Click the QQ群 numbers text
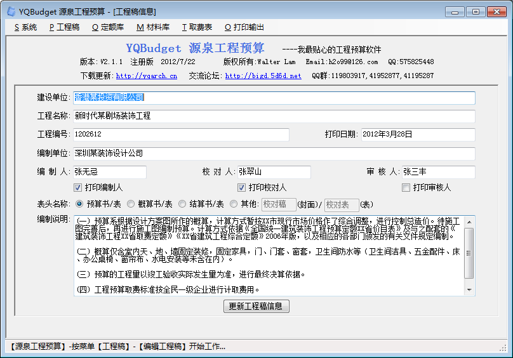 373,76
